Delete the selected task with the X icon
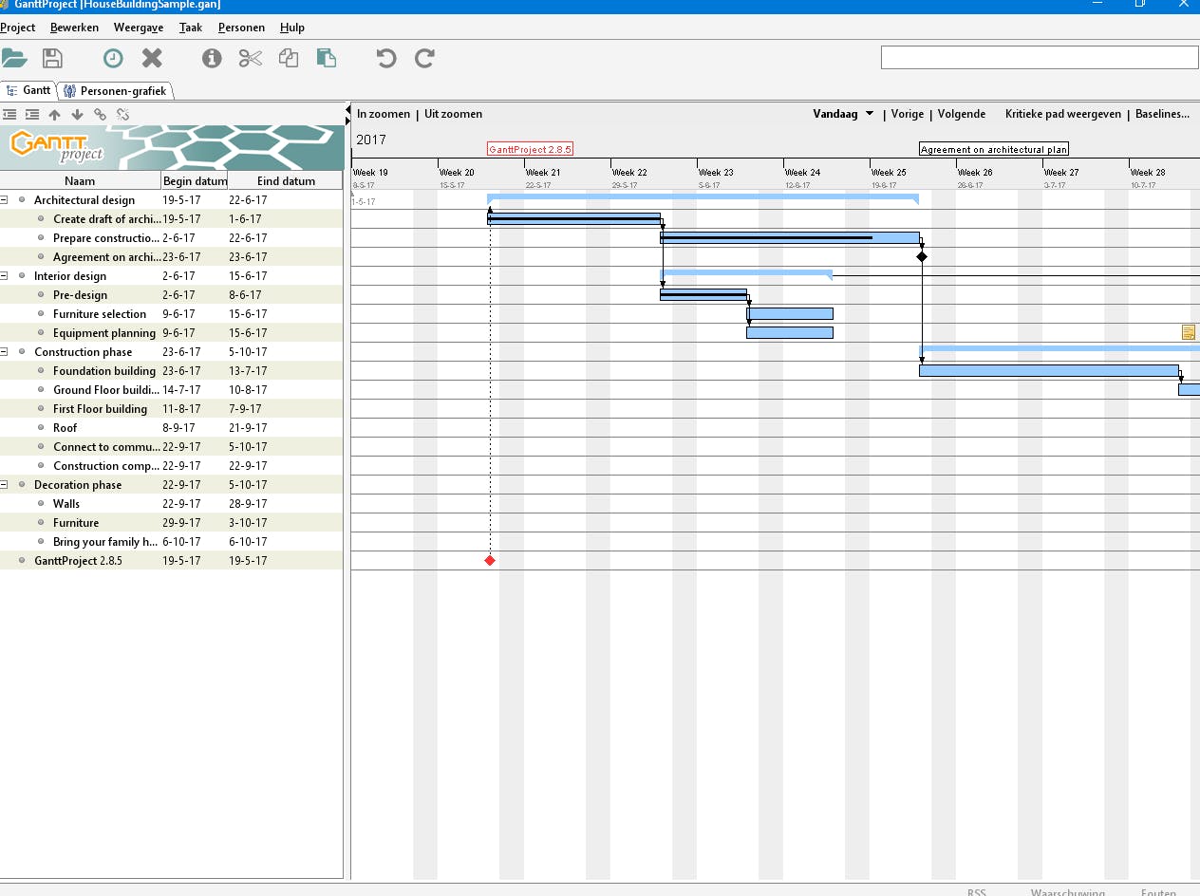Image resolution: width=1200 pixels, height=896 pixels. click(x=152, y=59)
